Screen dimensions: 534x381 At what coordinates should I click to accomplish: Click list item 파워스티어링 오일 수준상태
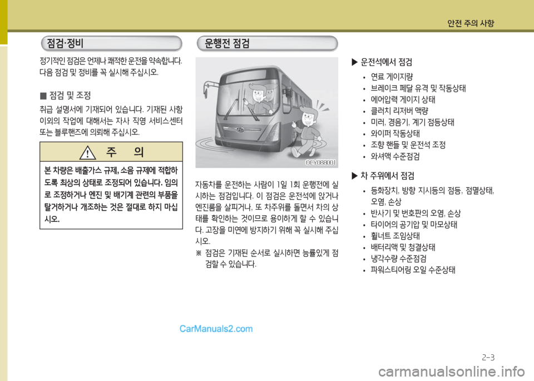[x=413, y=270]
